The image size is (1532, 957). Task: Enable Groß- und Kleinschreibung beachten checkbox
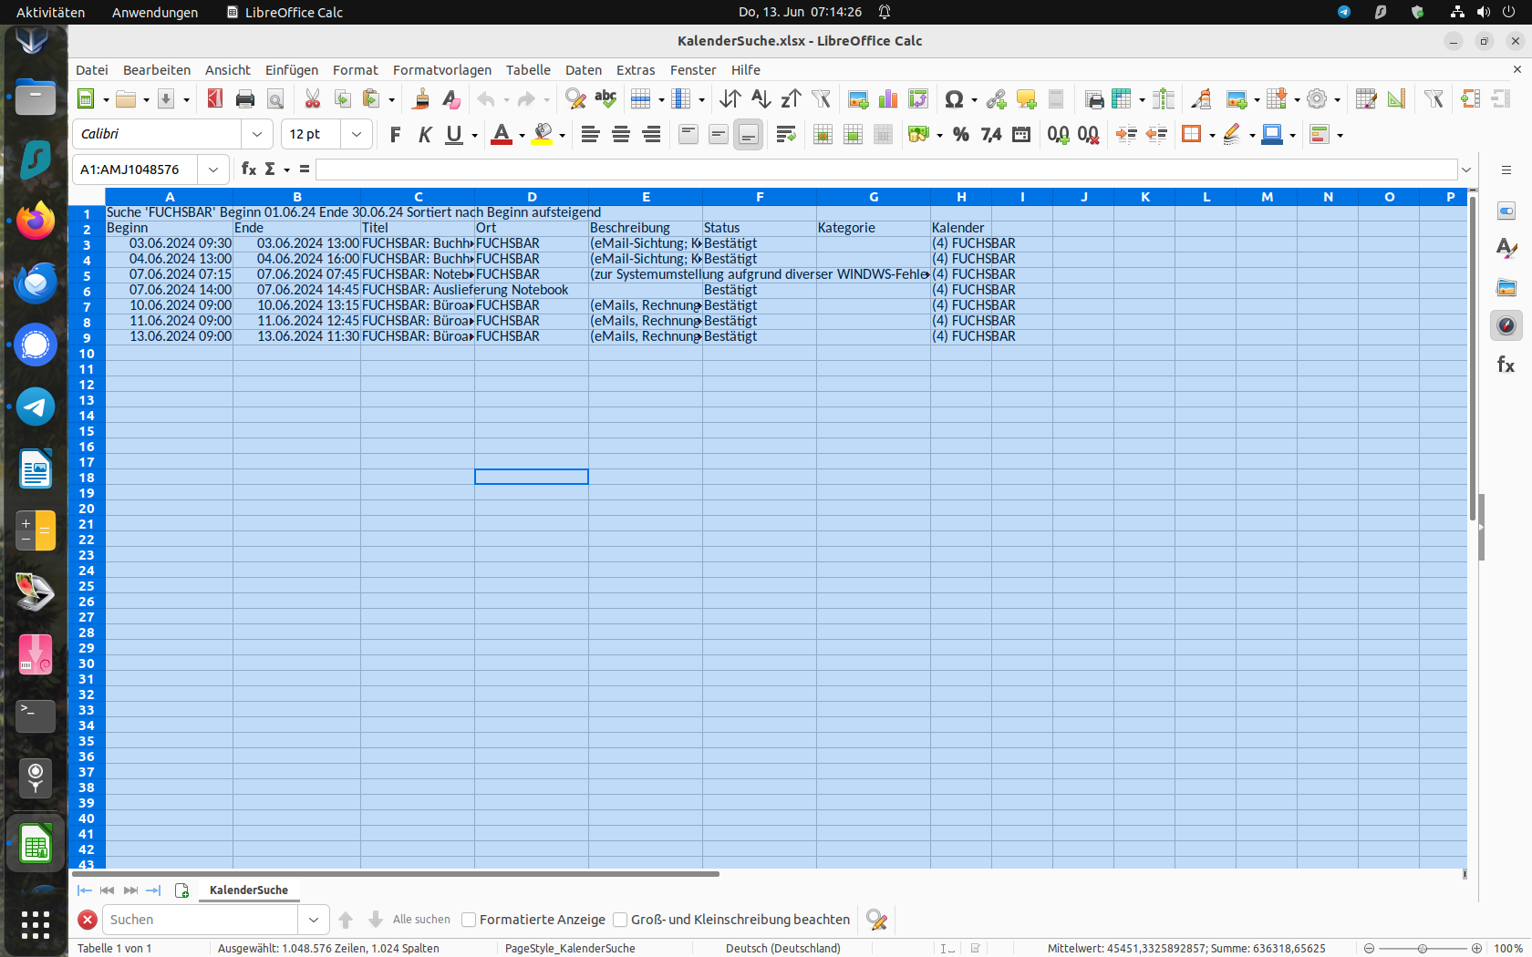click(620, 920)
